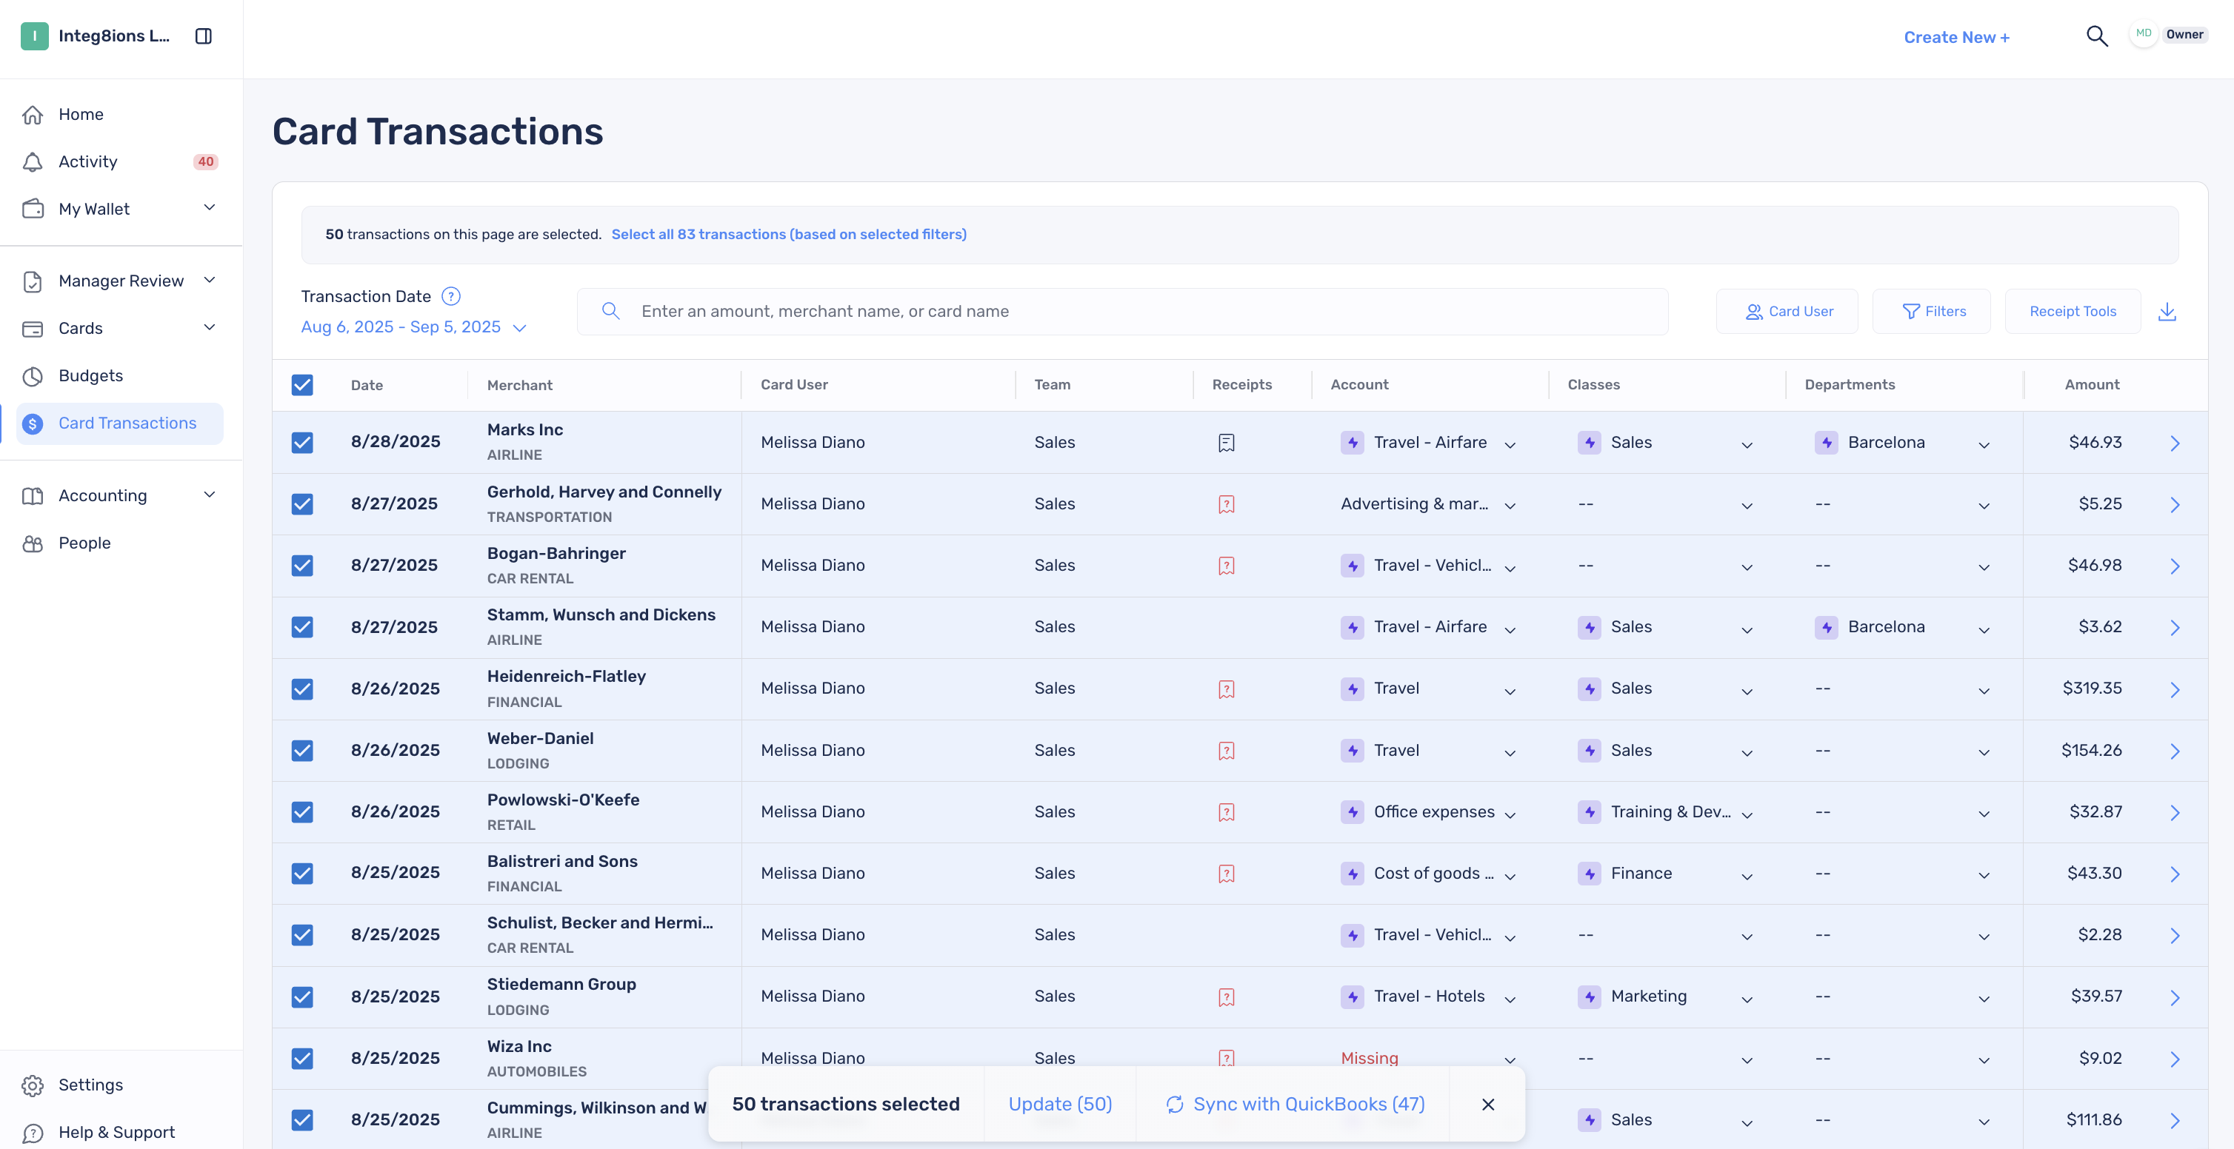This screenshot has width=2234, height=1149.
Task: Click Select all 83 transactions link
Action: (788, 234)
